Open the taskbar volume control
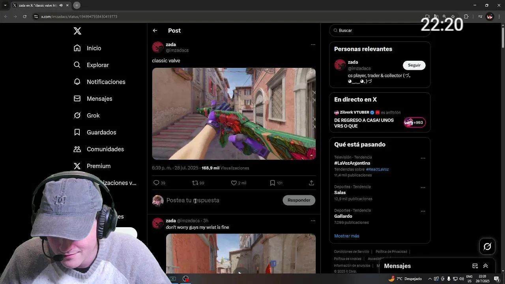The width and height of the screenshot is (505, 284). click(462, 279)
